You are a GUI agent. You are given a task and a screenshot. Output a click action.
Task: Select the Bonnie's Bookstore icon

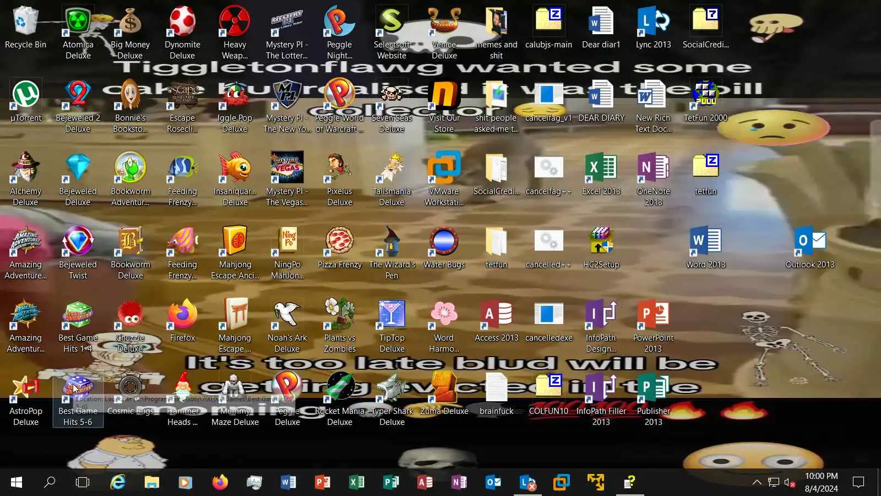click(130, 106)
